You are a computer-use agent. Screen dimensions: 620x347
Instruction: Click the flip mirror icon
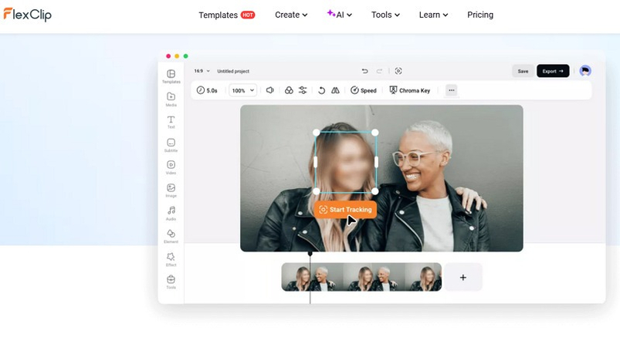click(335, 90)
